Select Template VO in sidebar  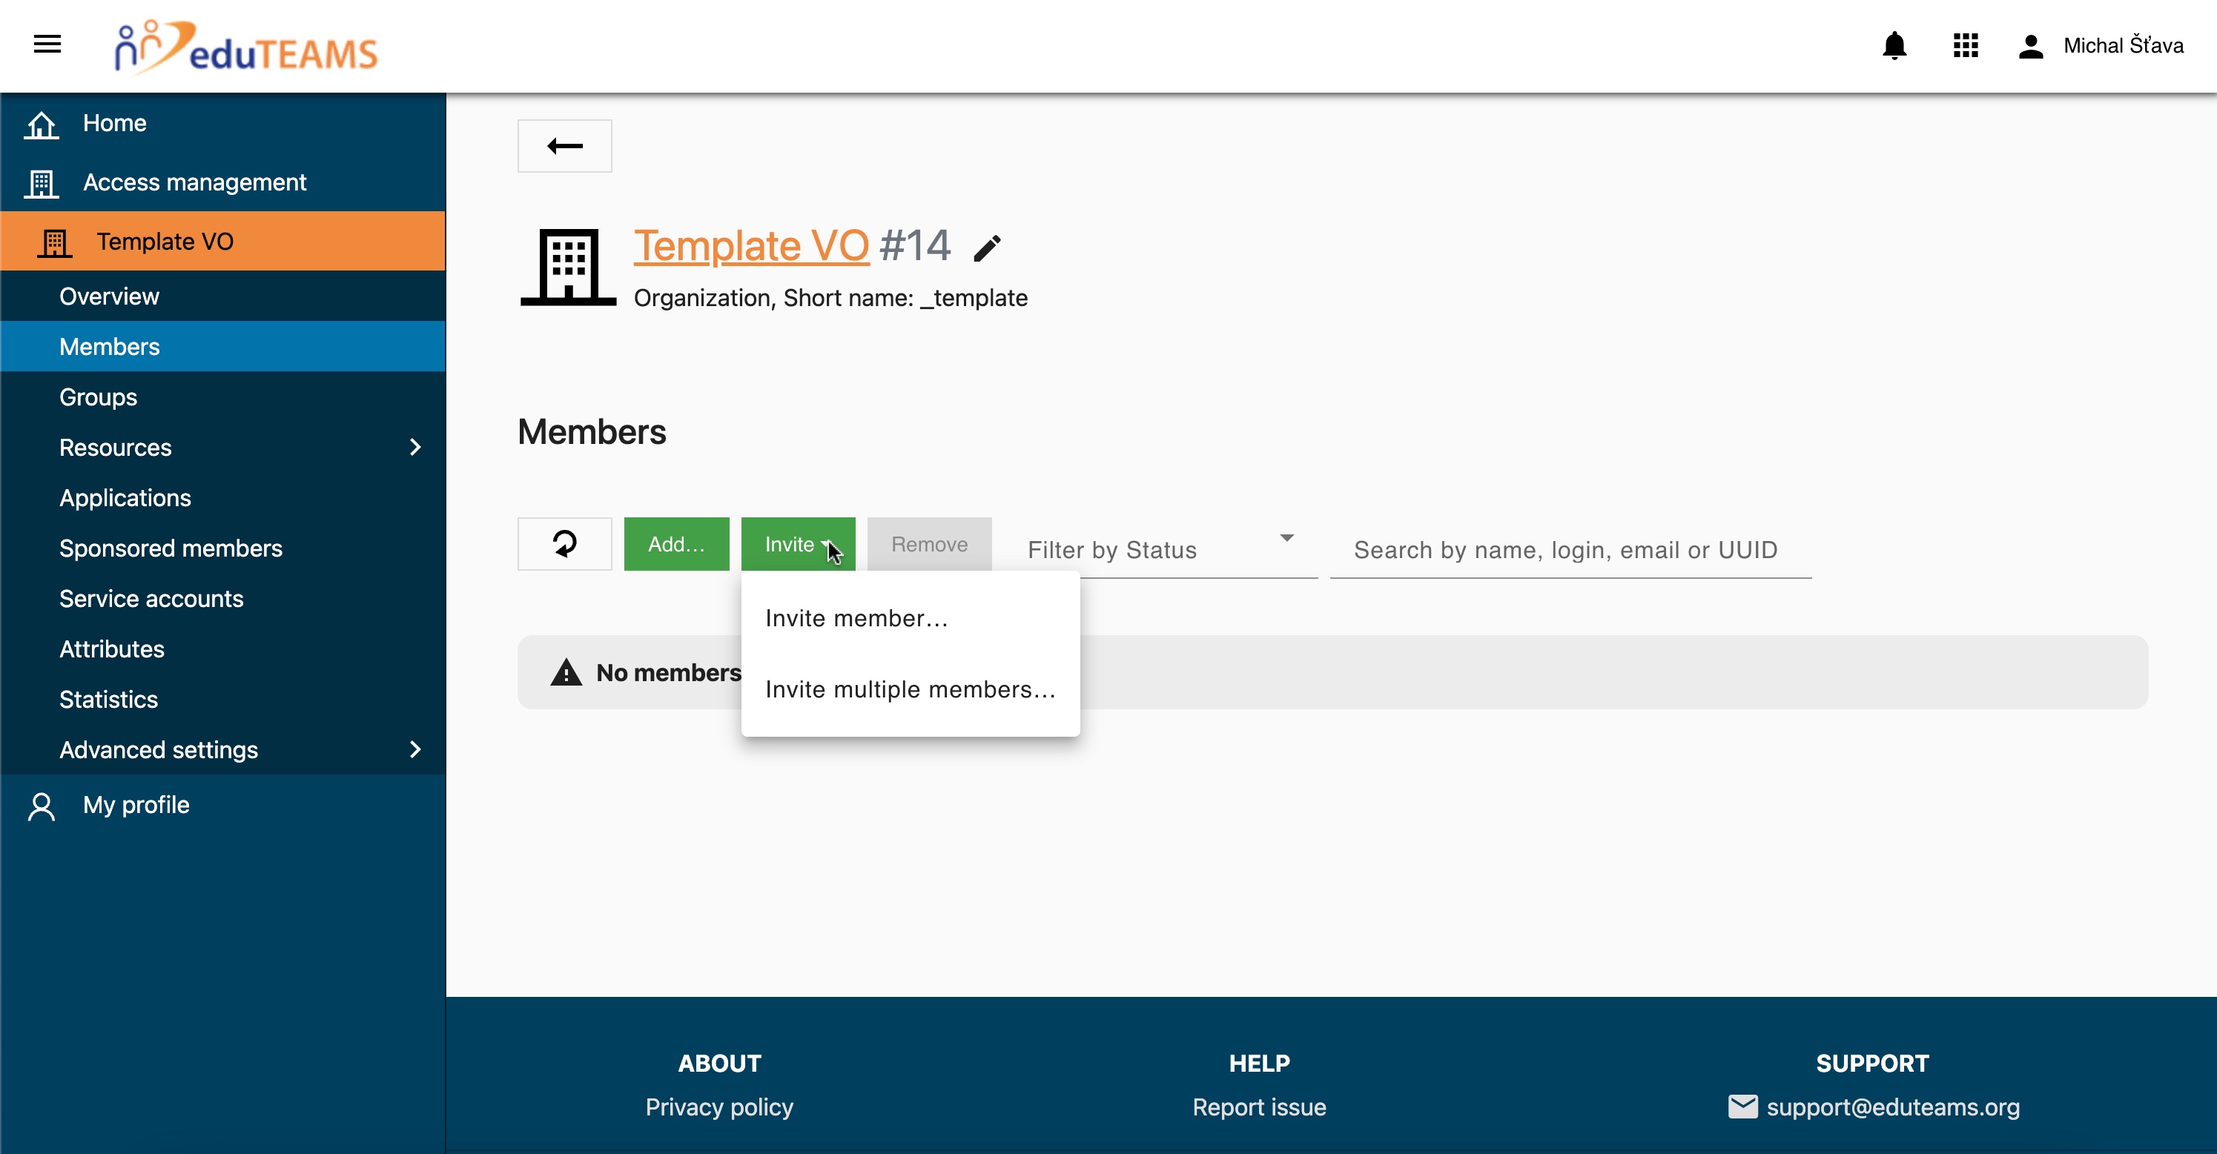click(223, 242)
